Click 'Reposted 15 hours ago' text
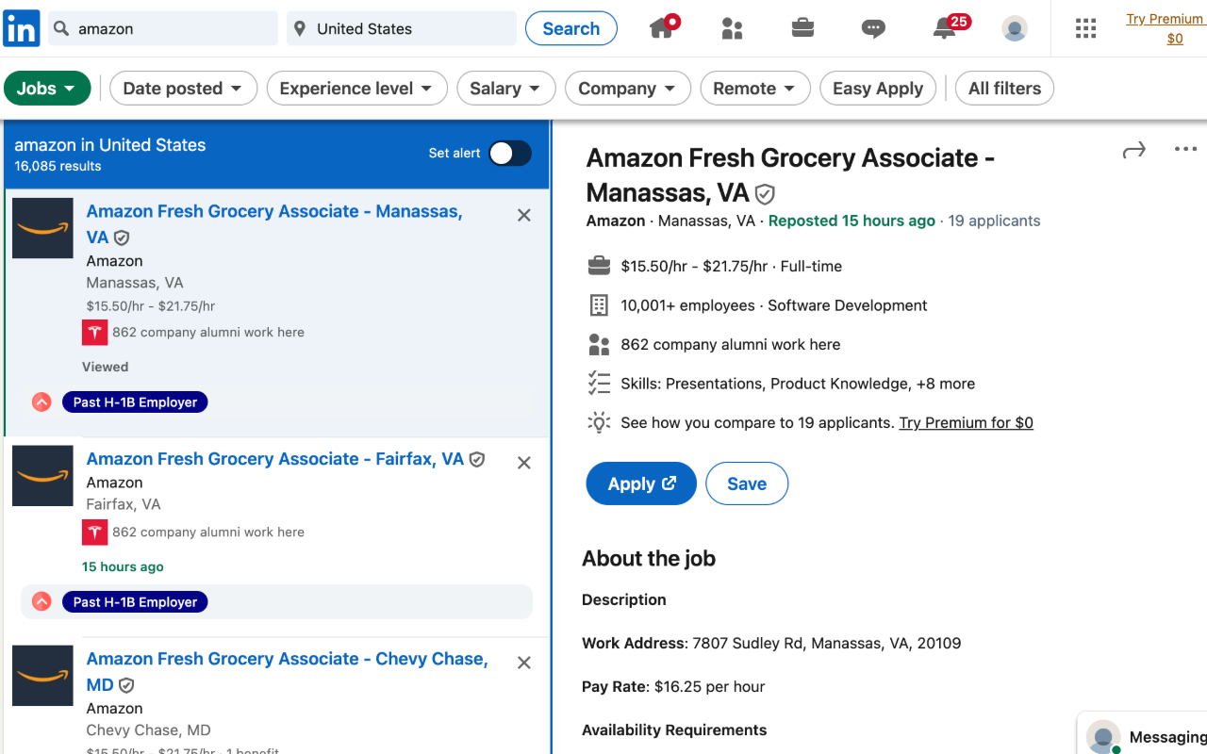Screen dimensions: 1207x754 (x=852, y=221)
